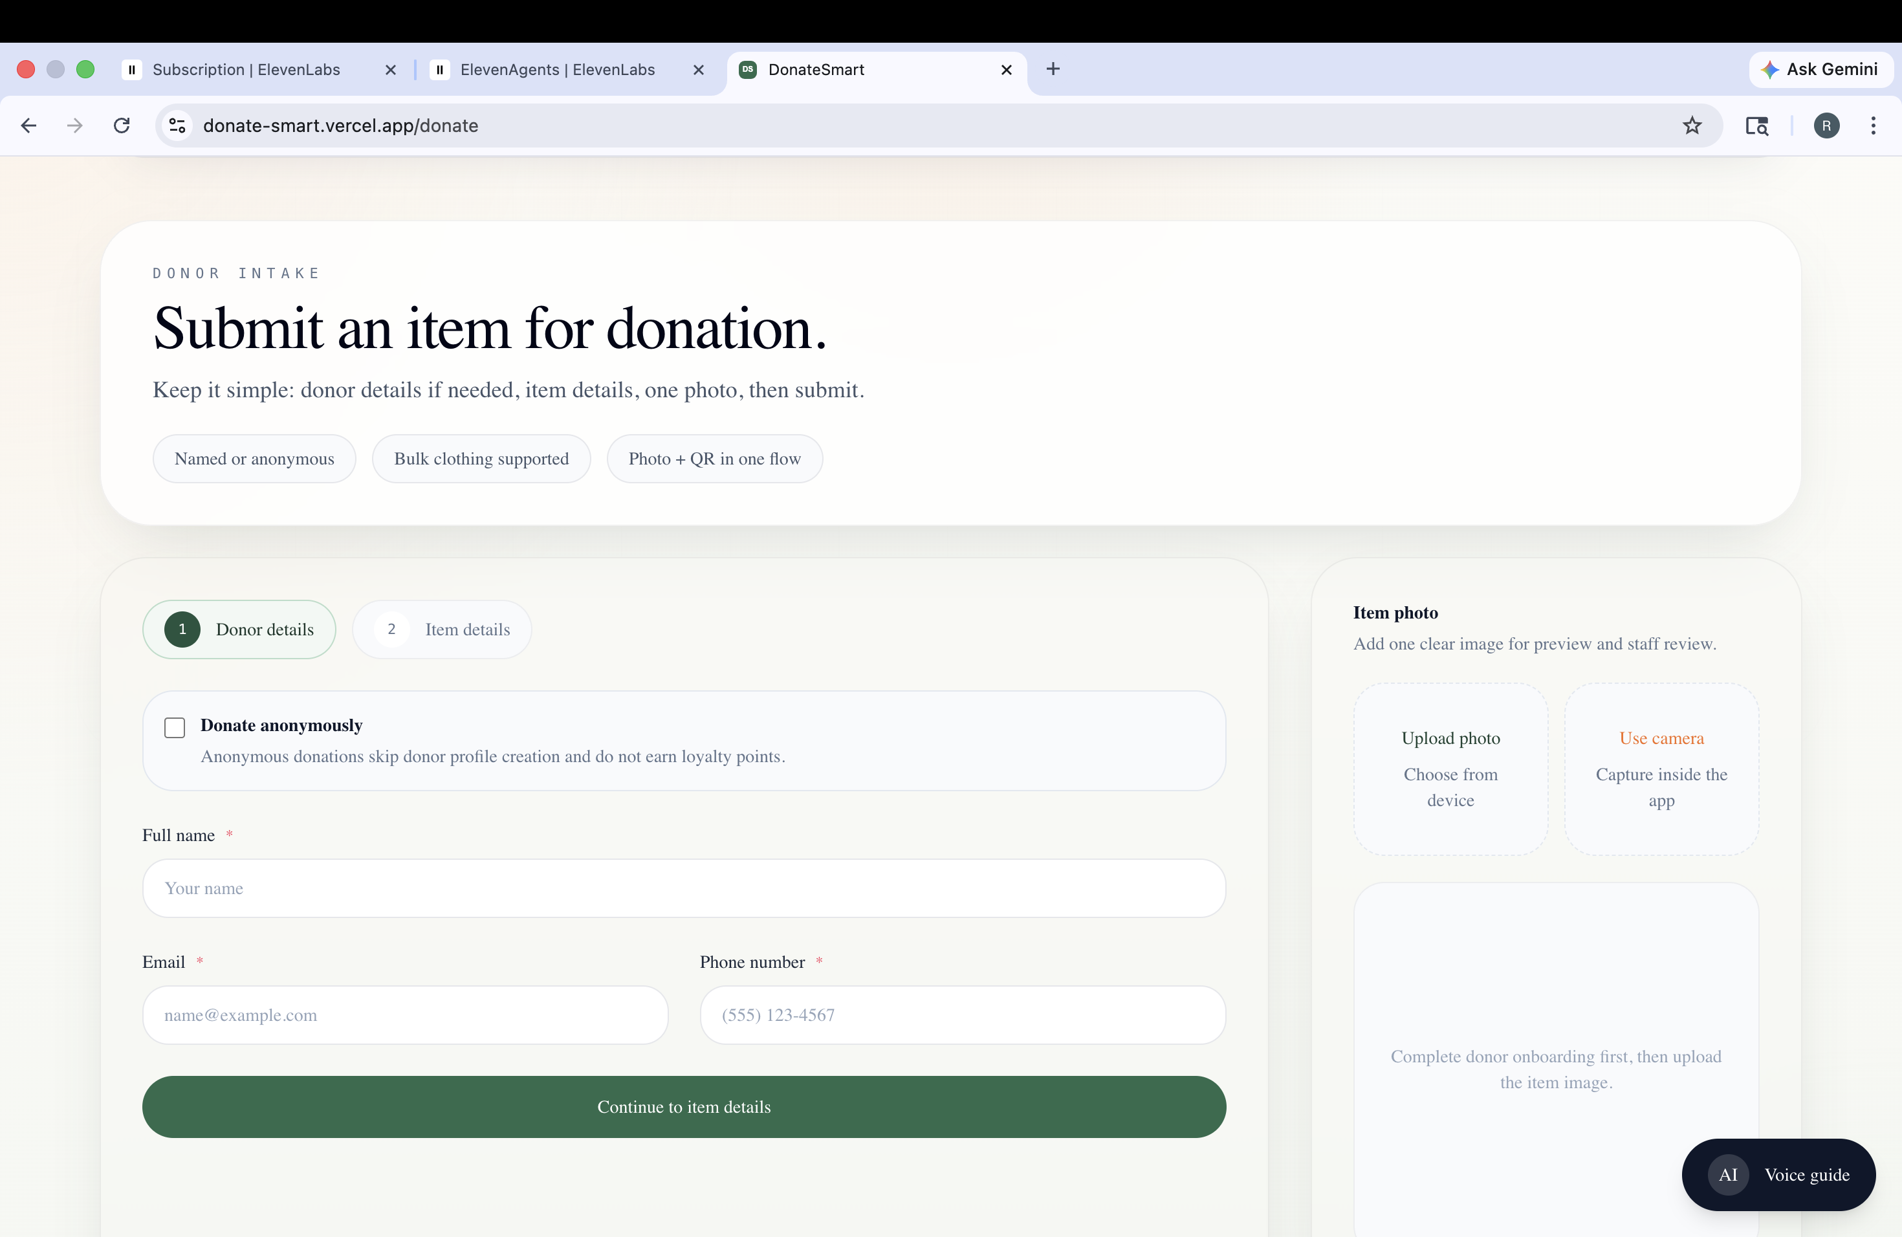Bookmark this page with star icon
The height and width of the screenshot is (1237, 1902).
[x=1692, y=126]
